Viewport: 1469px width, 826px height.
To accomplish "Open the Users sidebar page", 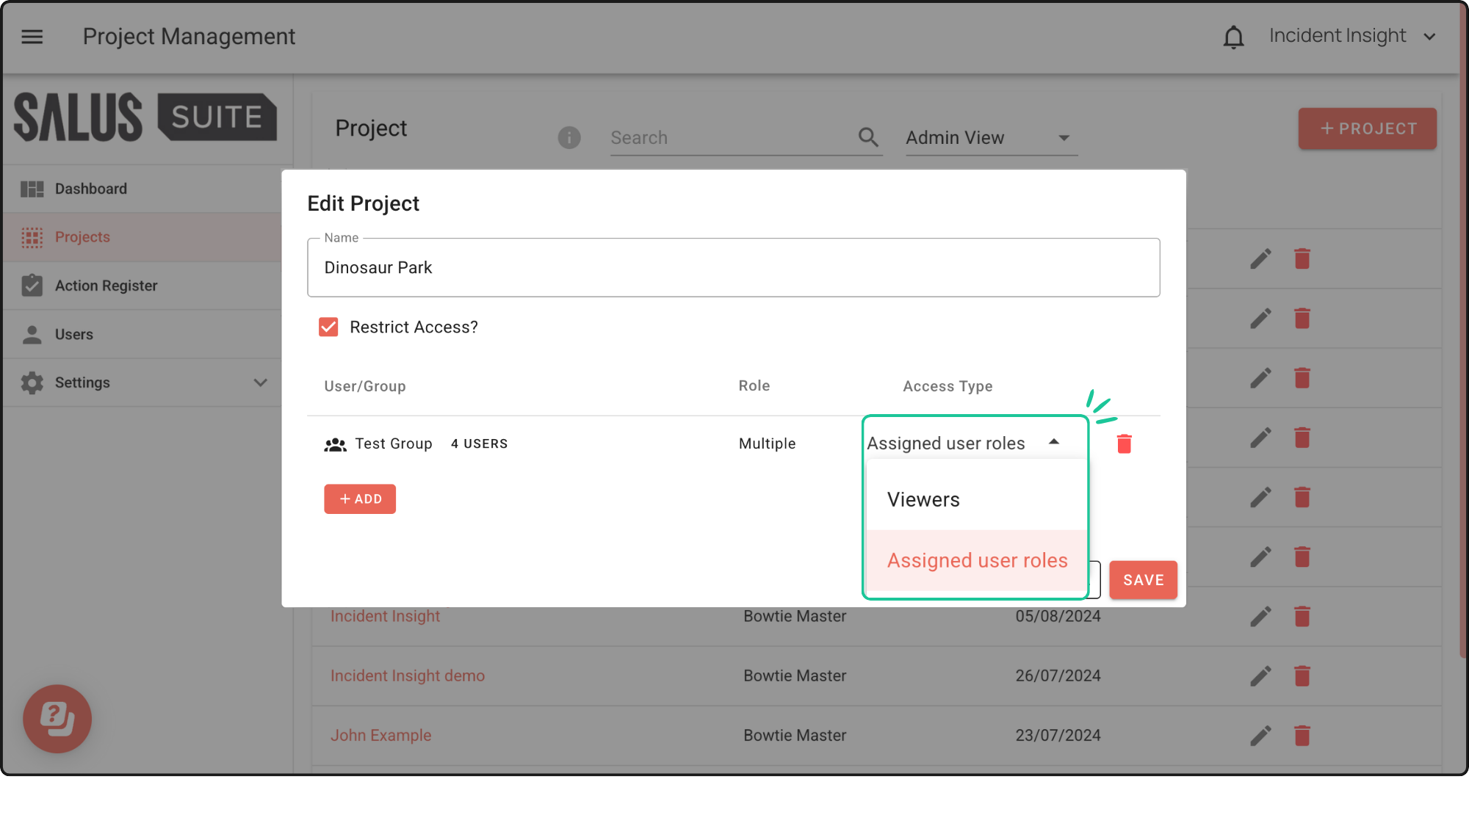I will pos(73,334).
